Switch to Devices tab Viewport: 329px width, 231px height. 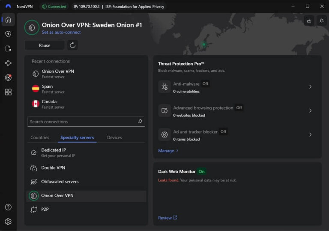coord(114,137)
